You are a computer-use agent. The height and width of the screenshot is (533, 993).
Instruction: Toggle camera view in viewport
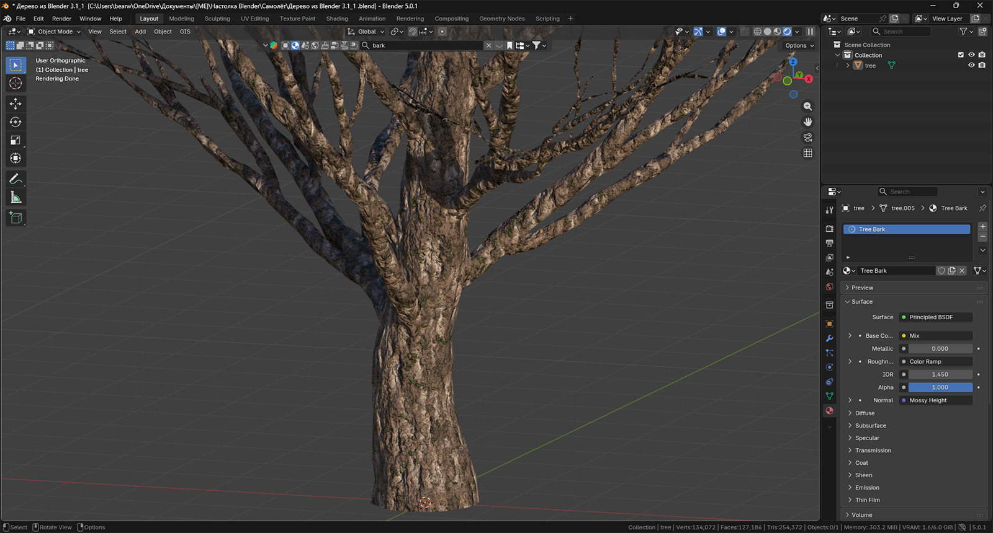tap(807, 138)
